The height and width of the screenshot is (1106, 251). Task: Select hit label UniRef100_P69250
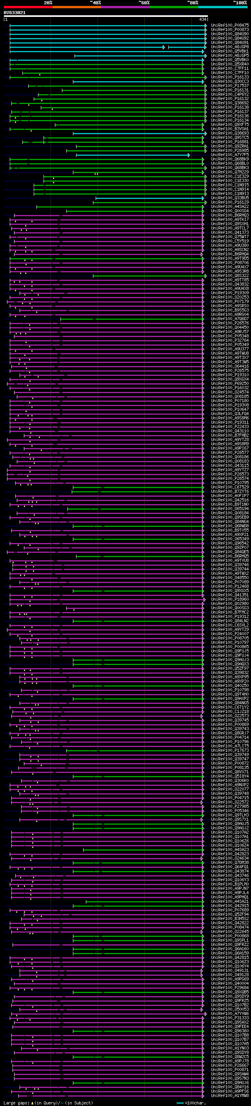point(229,383)
